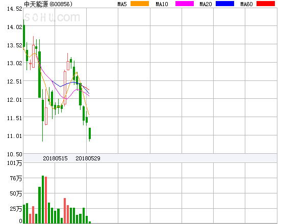Click the 11.51 price axis label
Screen dimensions: 306x224
pos(15,118)
